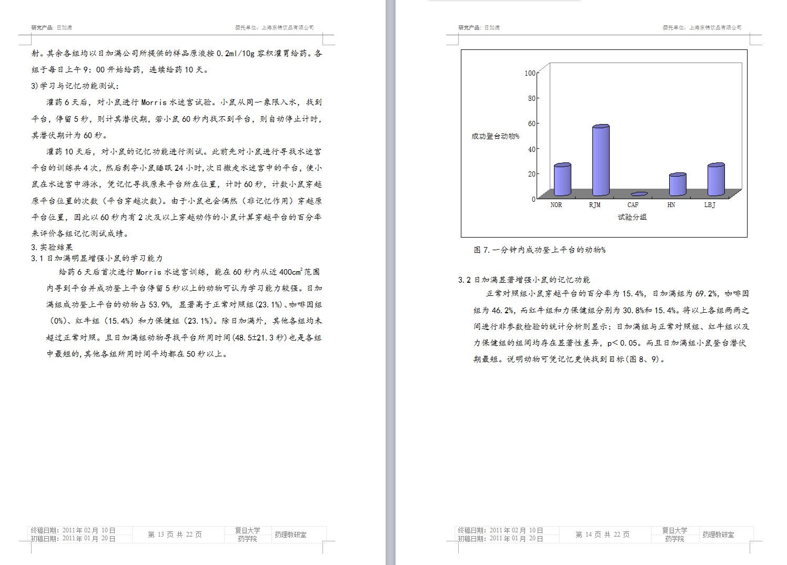
Task: Click the line starting 来评价各组记忆测试成绩
Action: 80,233
